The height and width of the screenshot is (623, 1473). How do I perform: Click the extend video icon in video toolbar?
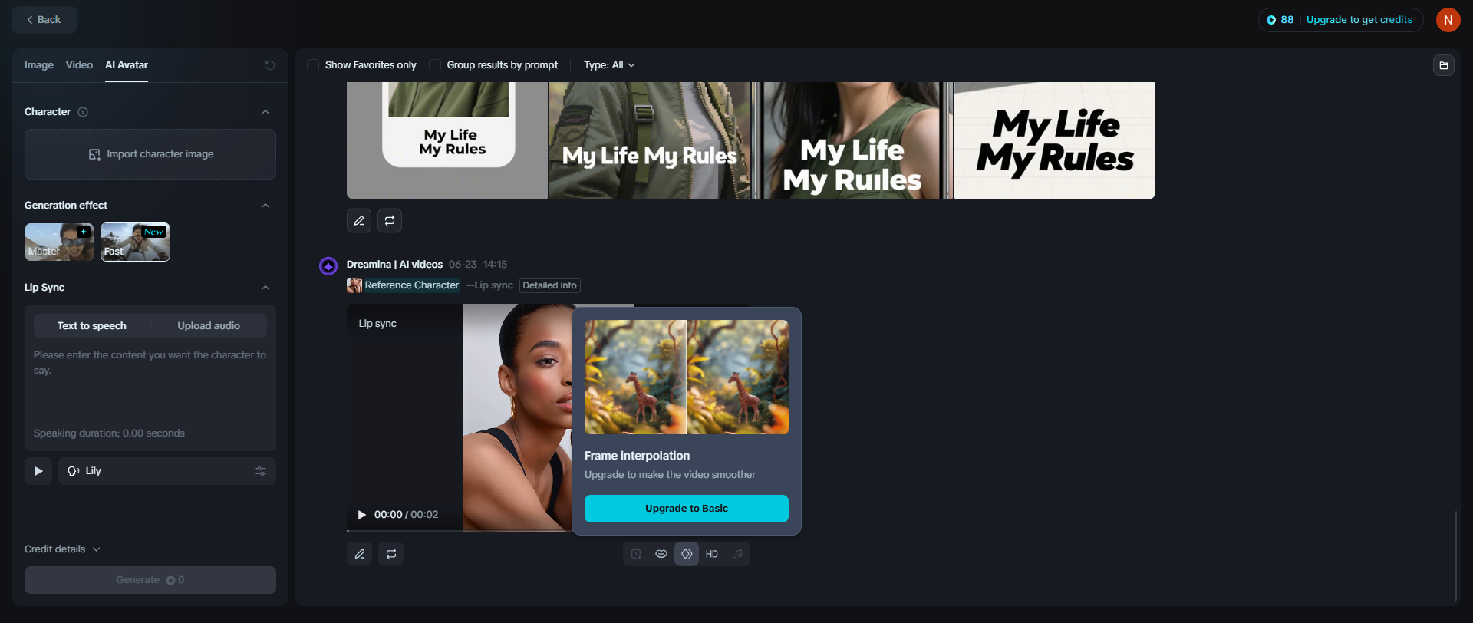636,554
